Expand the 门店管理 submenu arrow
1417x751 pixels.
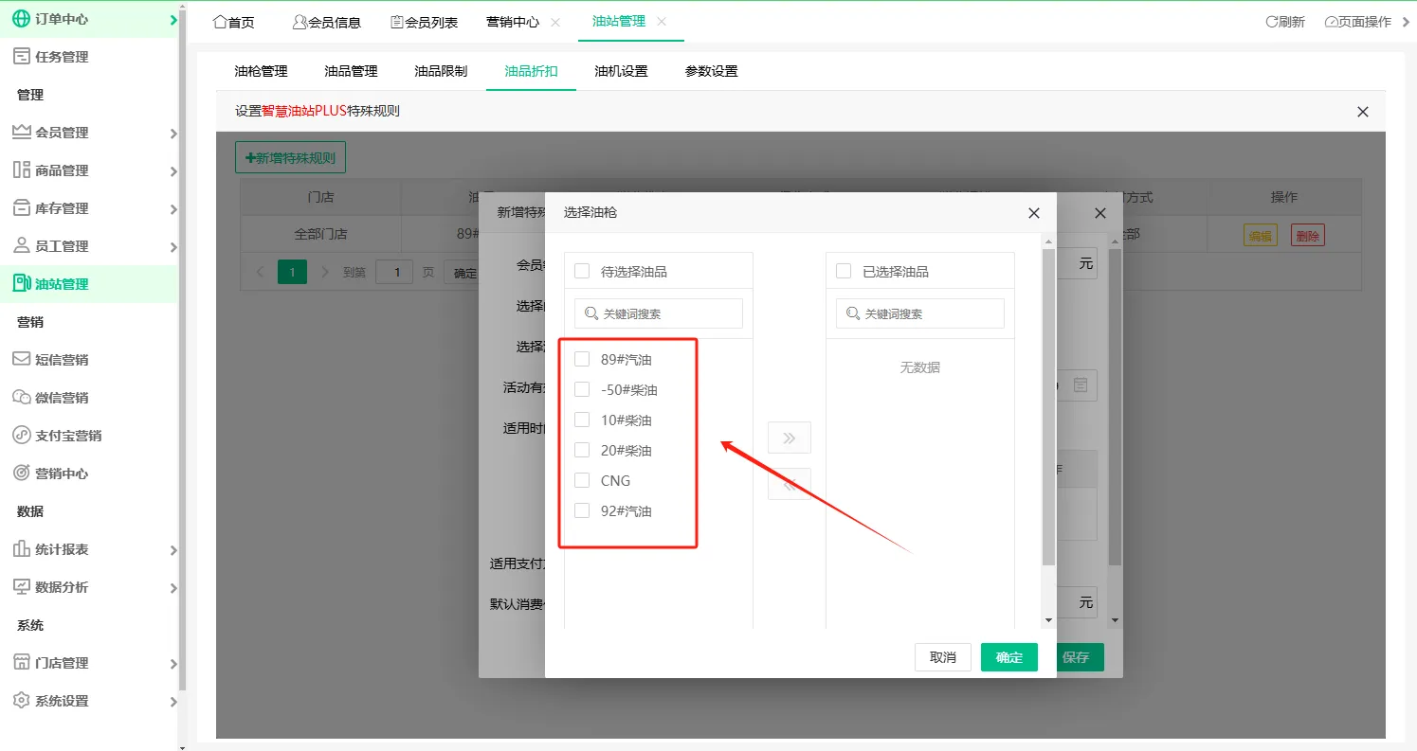173,664
